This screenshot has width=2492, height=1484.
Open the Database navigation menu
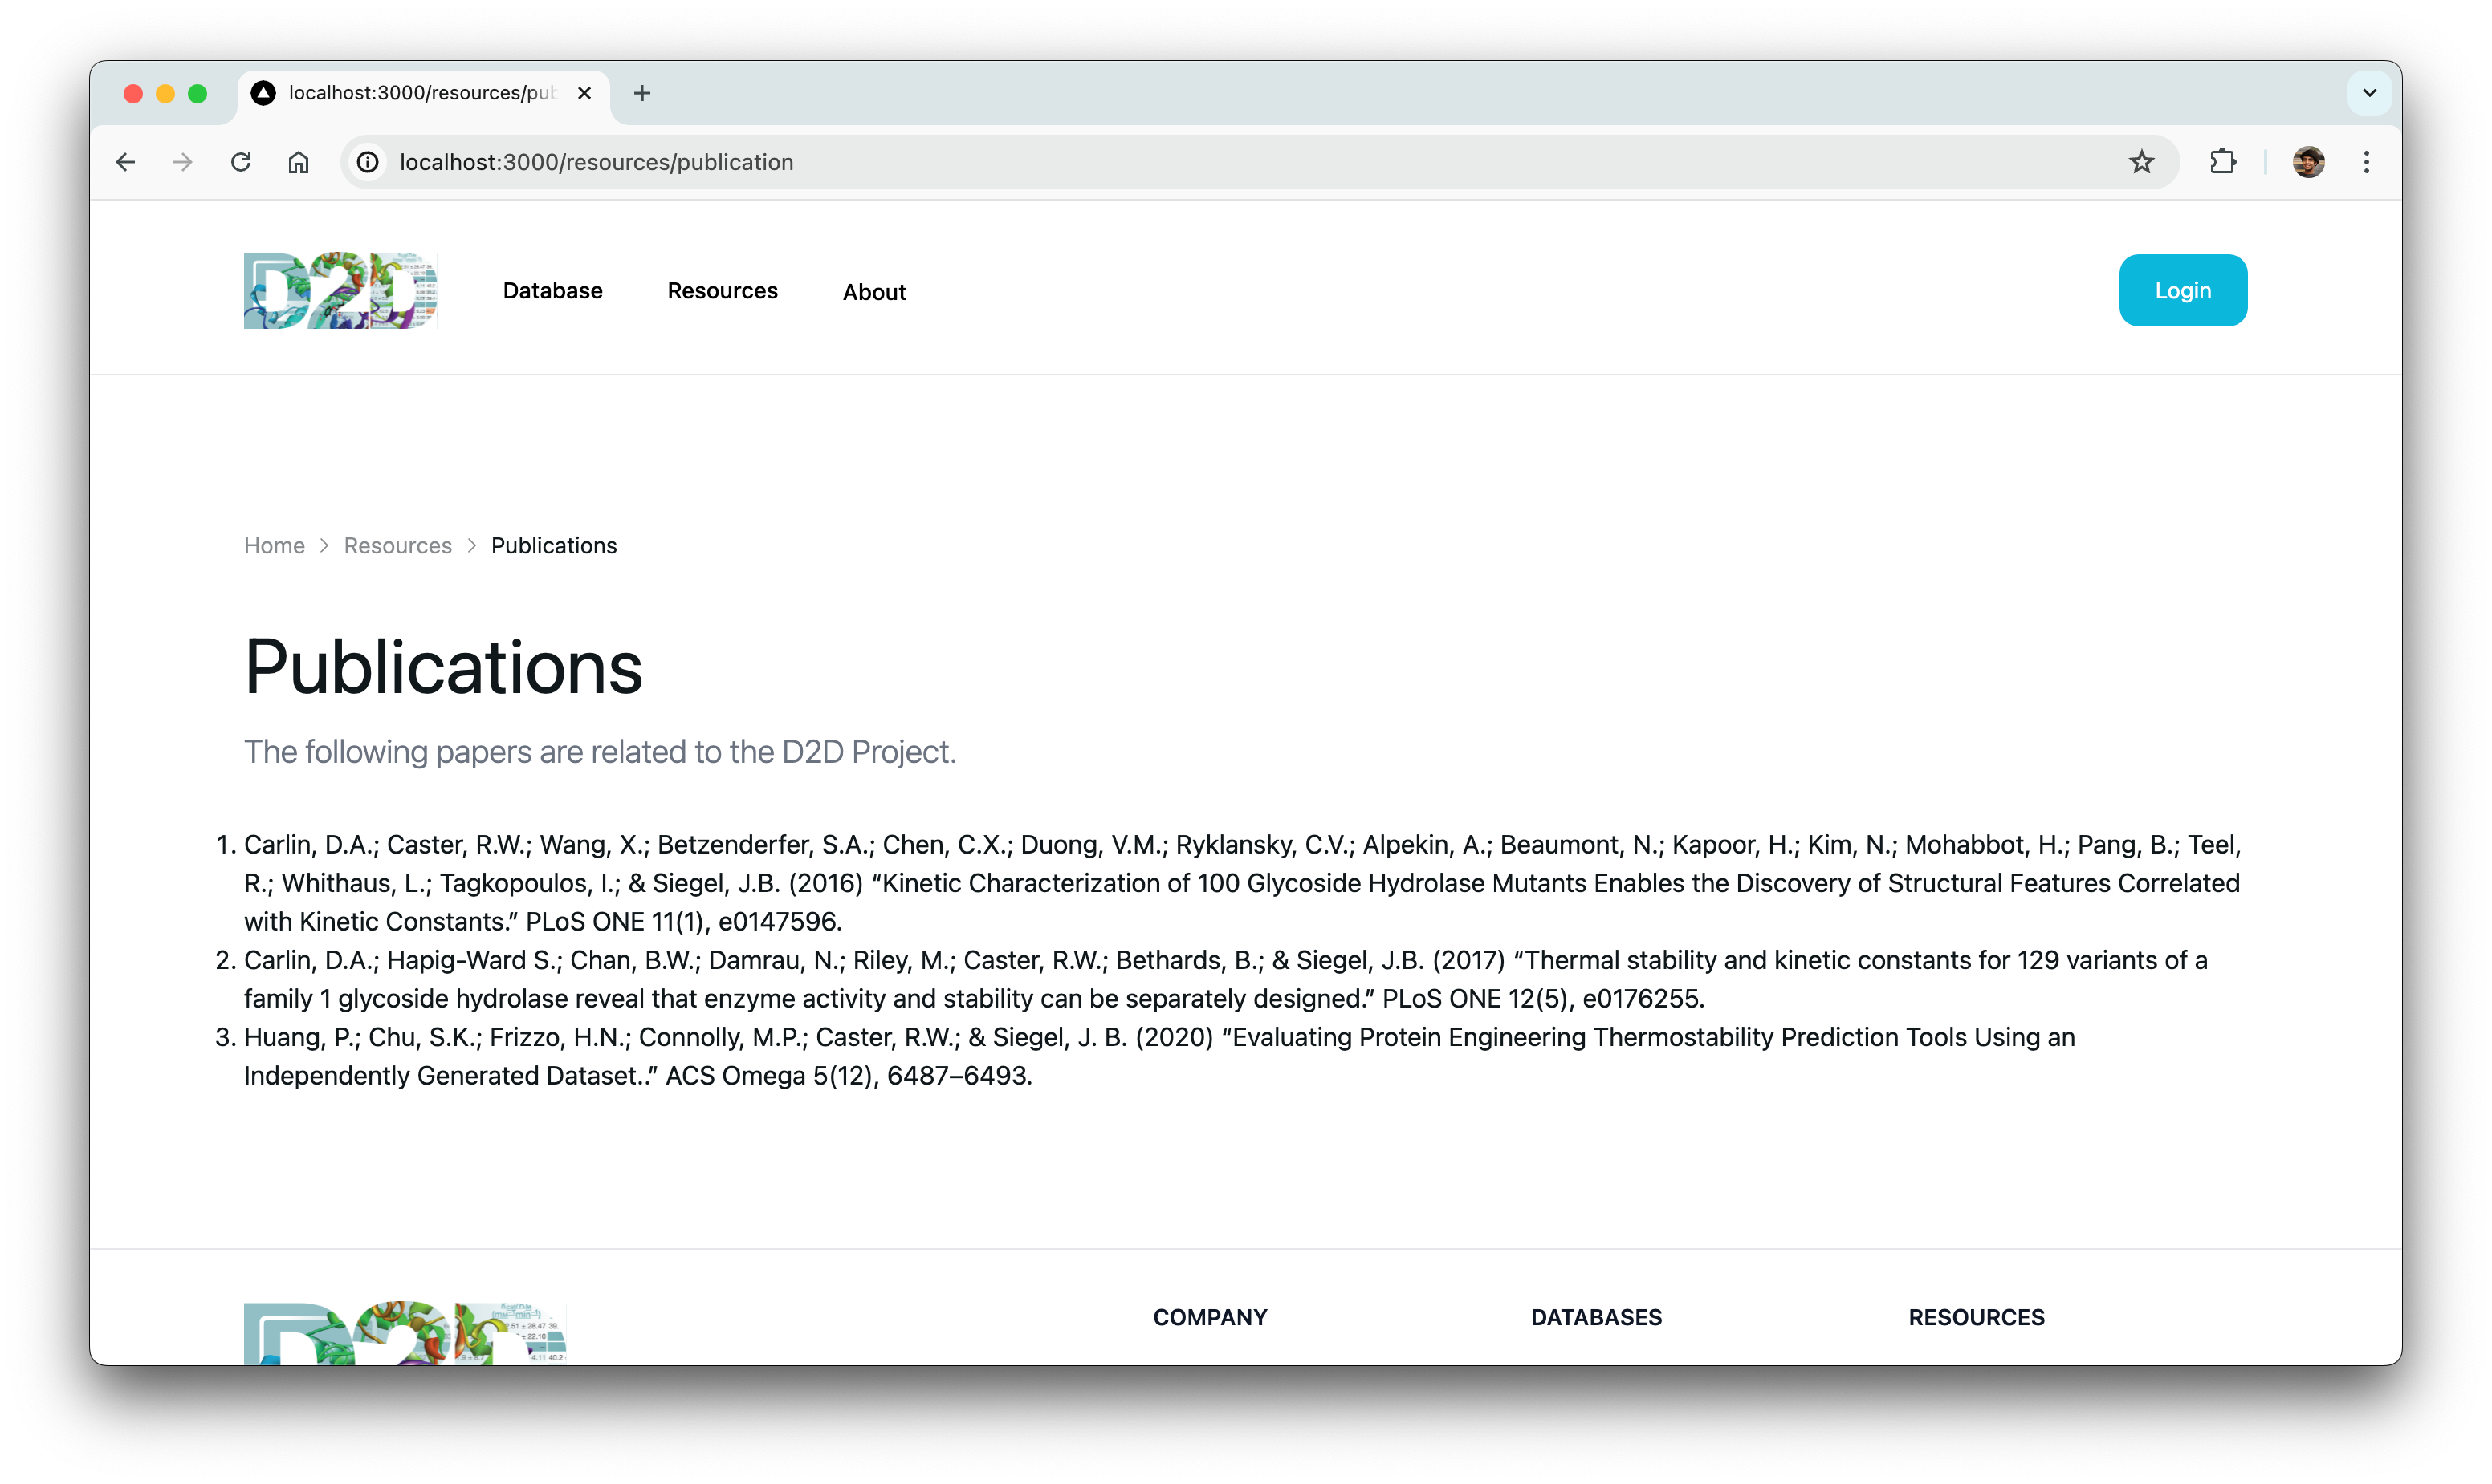click(552, 291)
